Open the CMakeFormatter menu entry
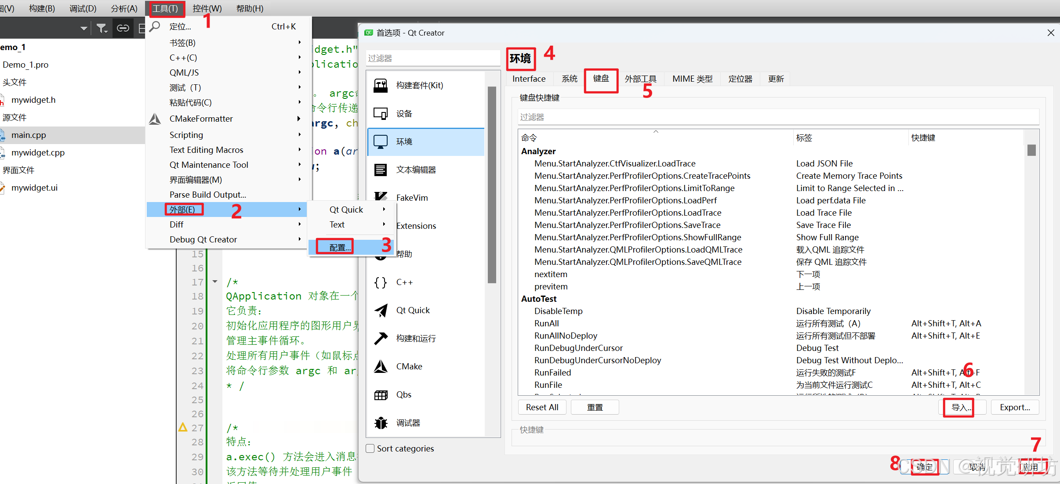Viewport: 1060px width, 484px height. click(x=201, y=119)
